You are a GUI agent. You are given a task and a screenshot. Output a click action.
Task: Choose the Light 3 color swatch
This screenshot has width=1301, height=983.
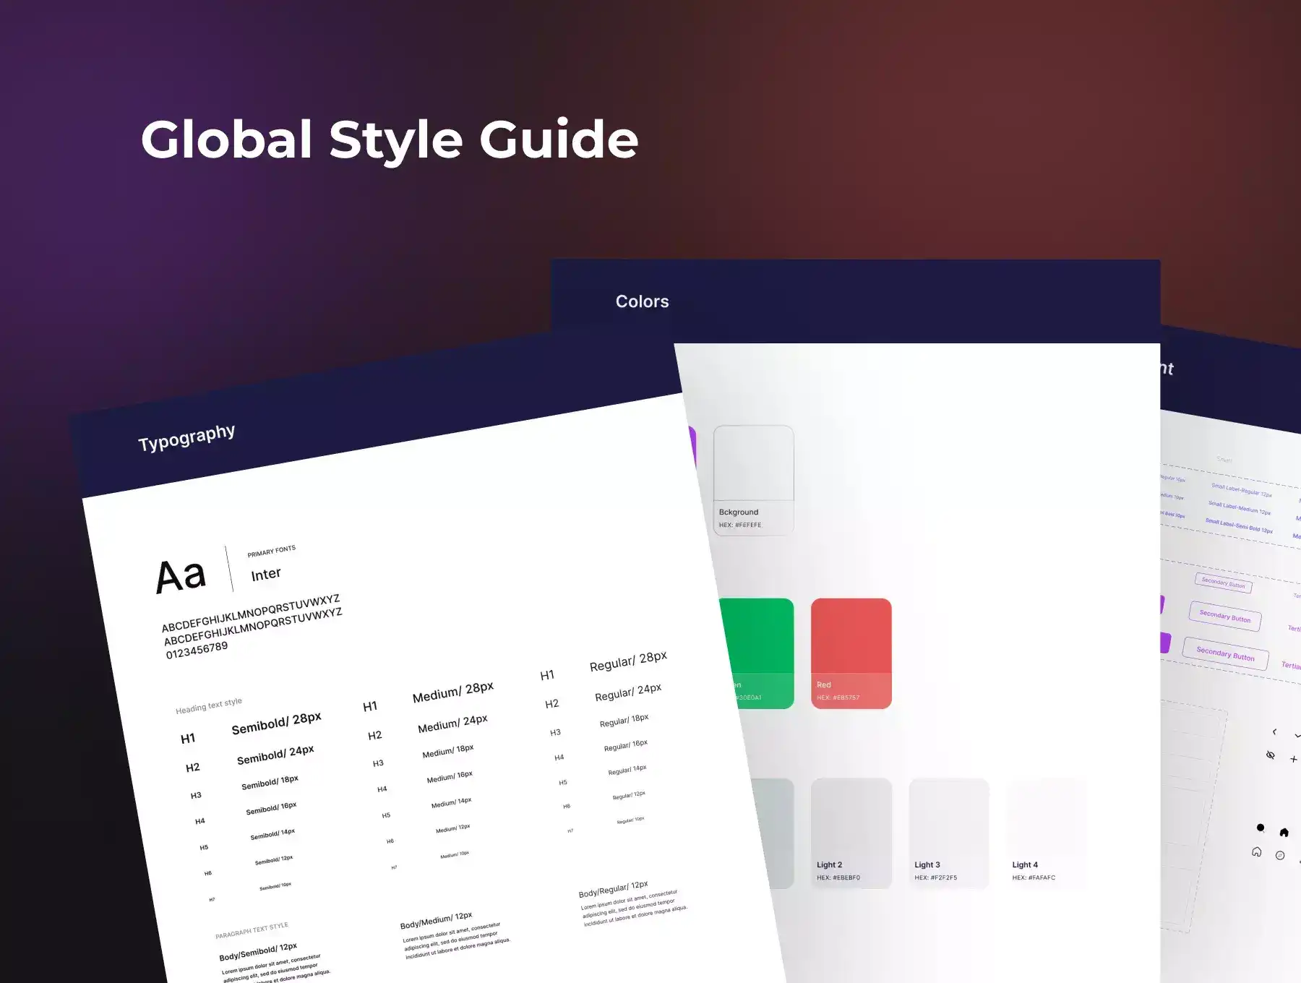(948, 833)
